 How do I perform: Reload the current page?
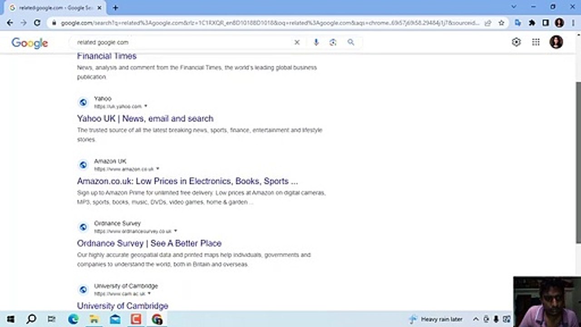click(x=37, y=23)
